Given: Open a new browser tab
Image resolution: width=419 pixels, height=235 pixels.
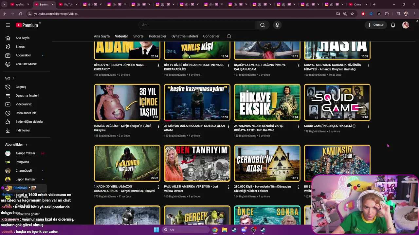Looking at the screenshot, I should pos(374,5).
